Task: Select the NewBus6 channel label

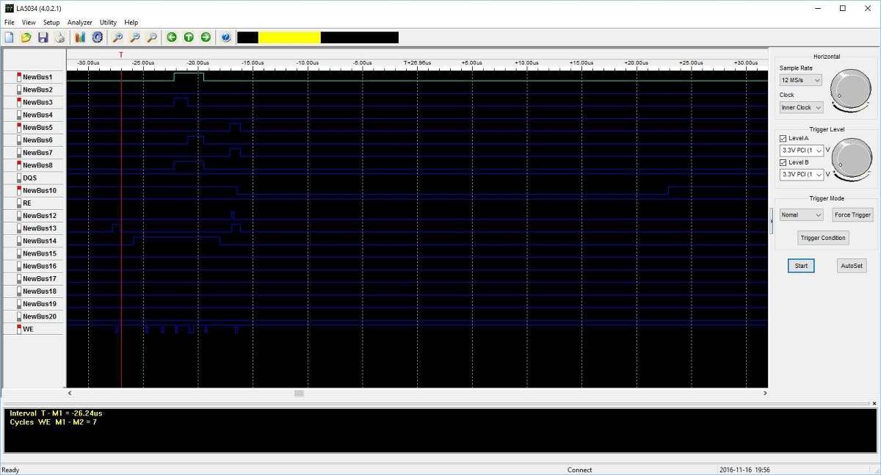Action: click(x=37, y=139)
